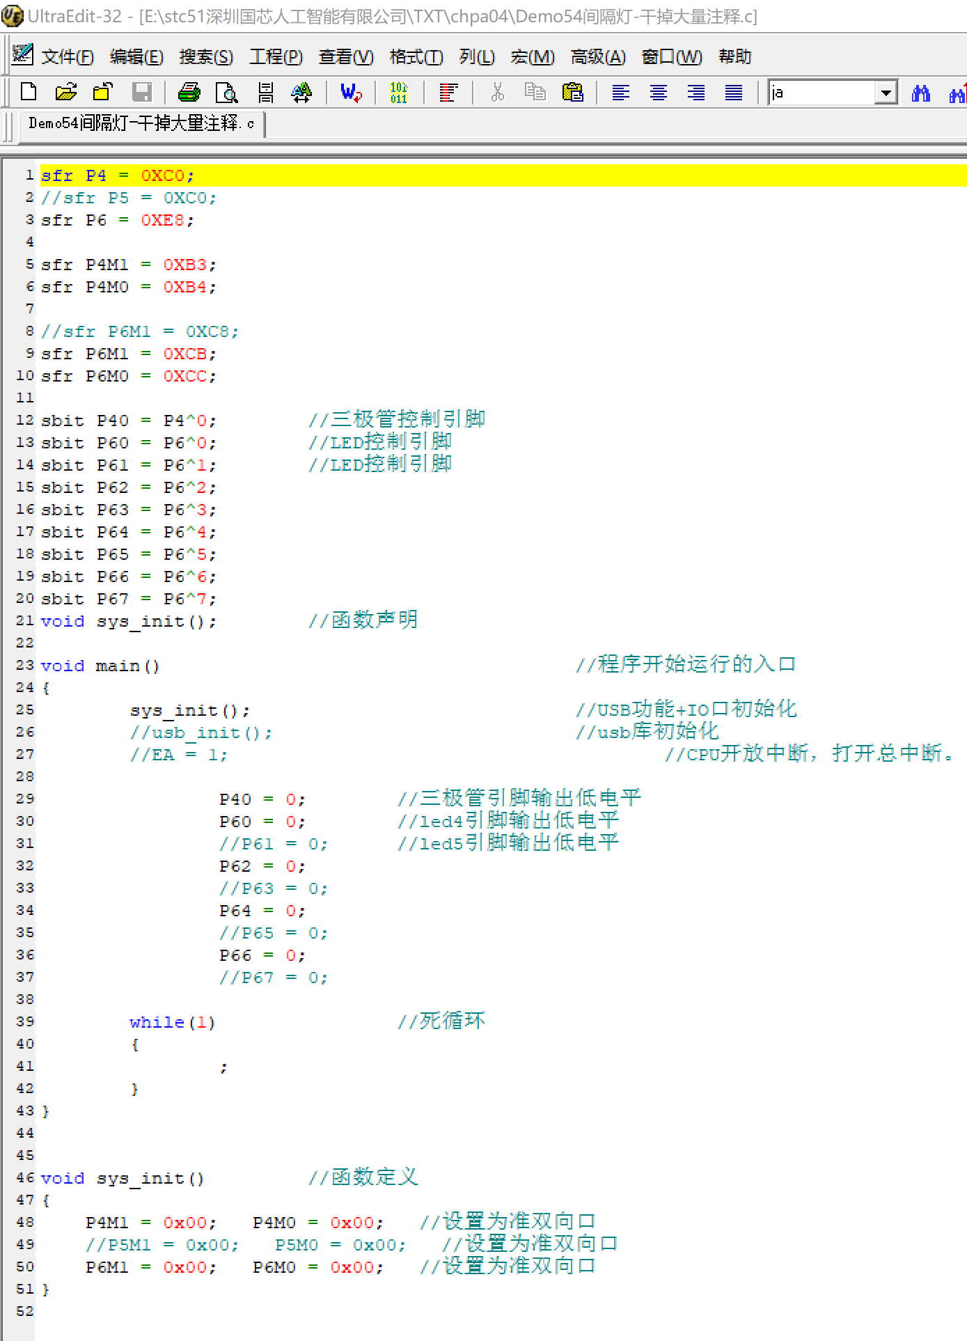
Task: Open the 编辑(E) menu
Action: tap(136, 56)
